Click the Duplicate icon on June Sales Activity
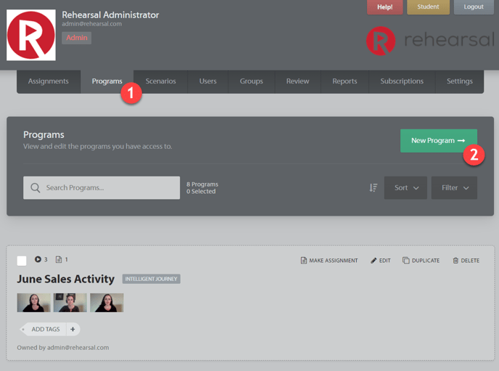Viewport: 499px width, 371px height. 406,261
